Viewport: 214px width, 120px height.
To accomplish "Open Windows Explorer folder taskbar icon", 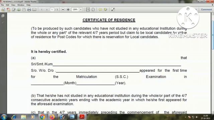I will tap(23, 117).
